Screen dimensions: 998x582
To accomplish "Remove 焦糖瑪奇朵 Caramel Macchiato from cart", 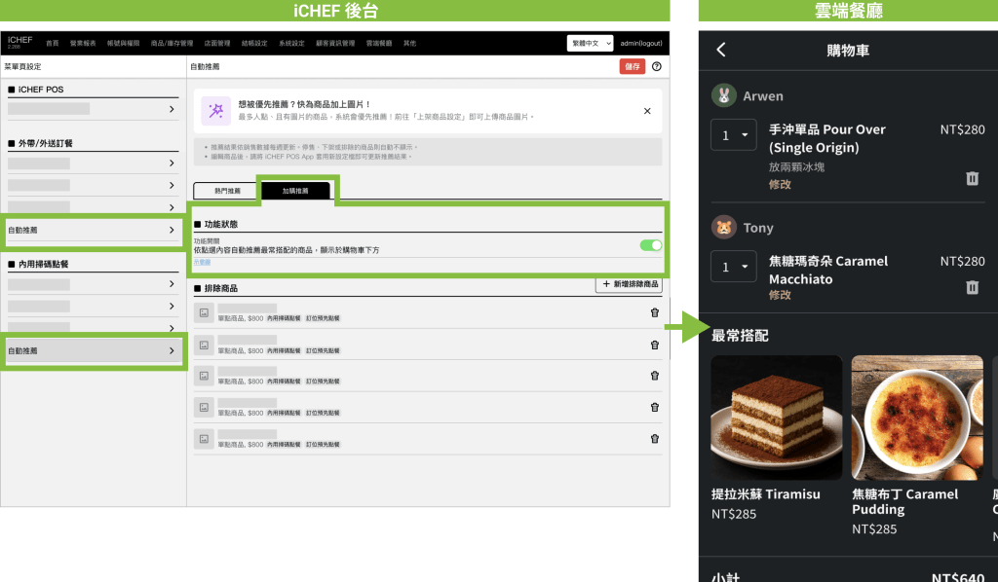I will [x=972, y=287].
